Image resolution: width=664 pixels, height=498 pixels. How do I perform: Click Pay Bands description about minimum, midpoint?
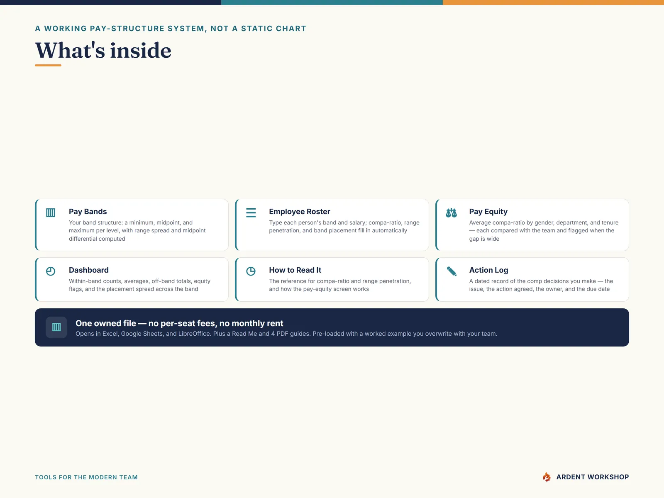(137, 231)
